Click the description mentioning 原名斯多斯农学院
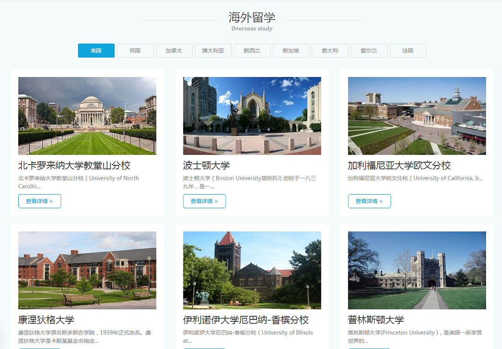Image resolution: width=502 pixels, height=349 pixels. tap(85, 337)
